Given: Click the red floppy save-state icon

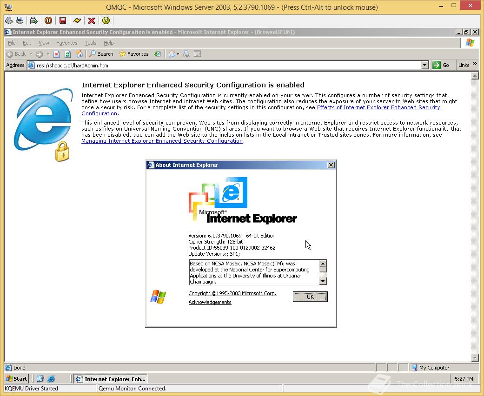Looking at the screenshot, I should pyautogui.click(x=63, y=20).
